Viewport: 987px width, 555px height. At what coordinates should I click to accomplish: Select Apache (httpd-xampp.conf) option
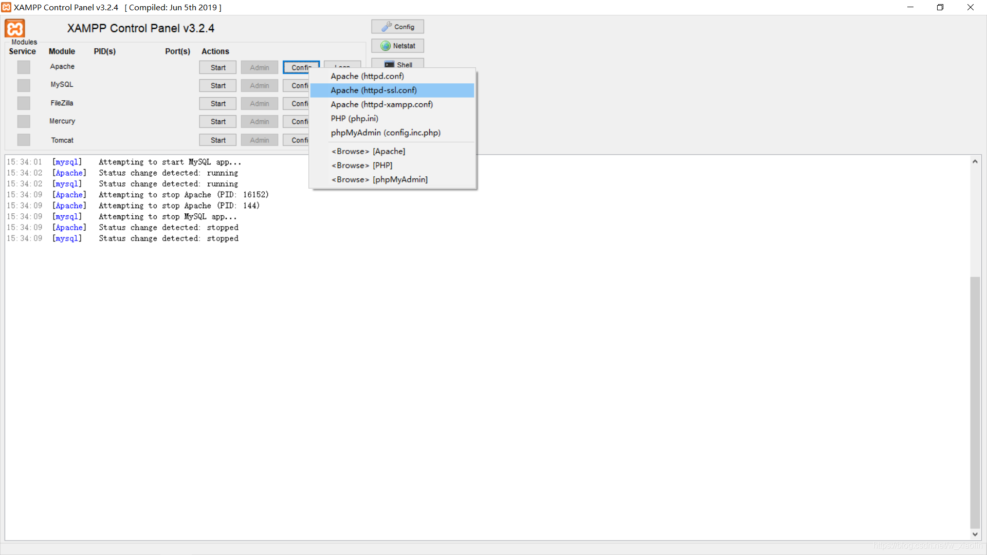point(381,104)
